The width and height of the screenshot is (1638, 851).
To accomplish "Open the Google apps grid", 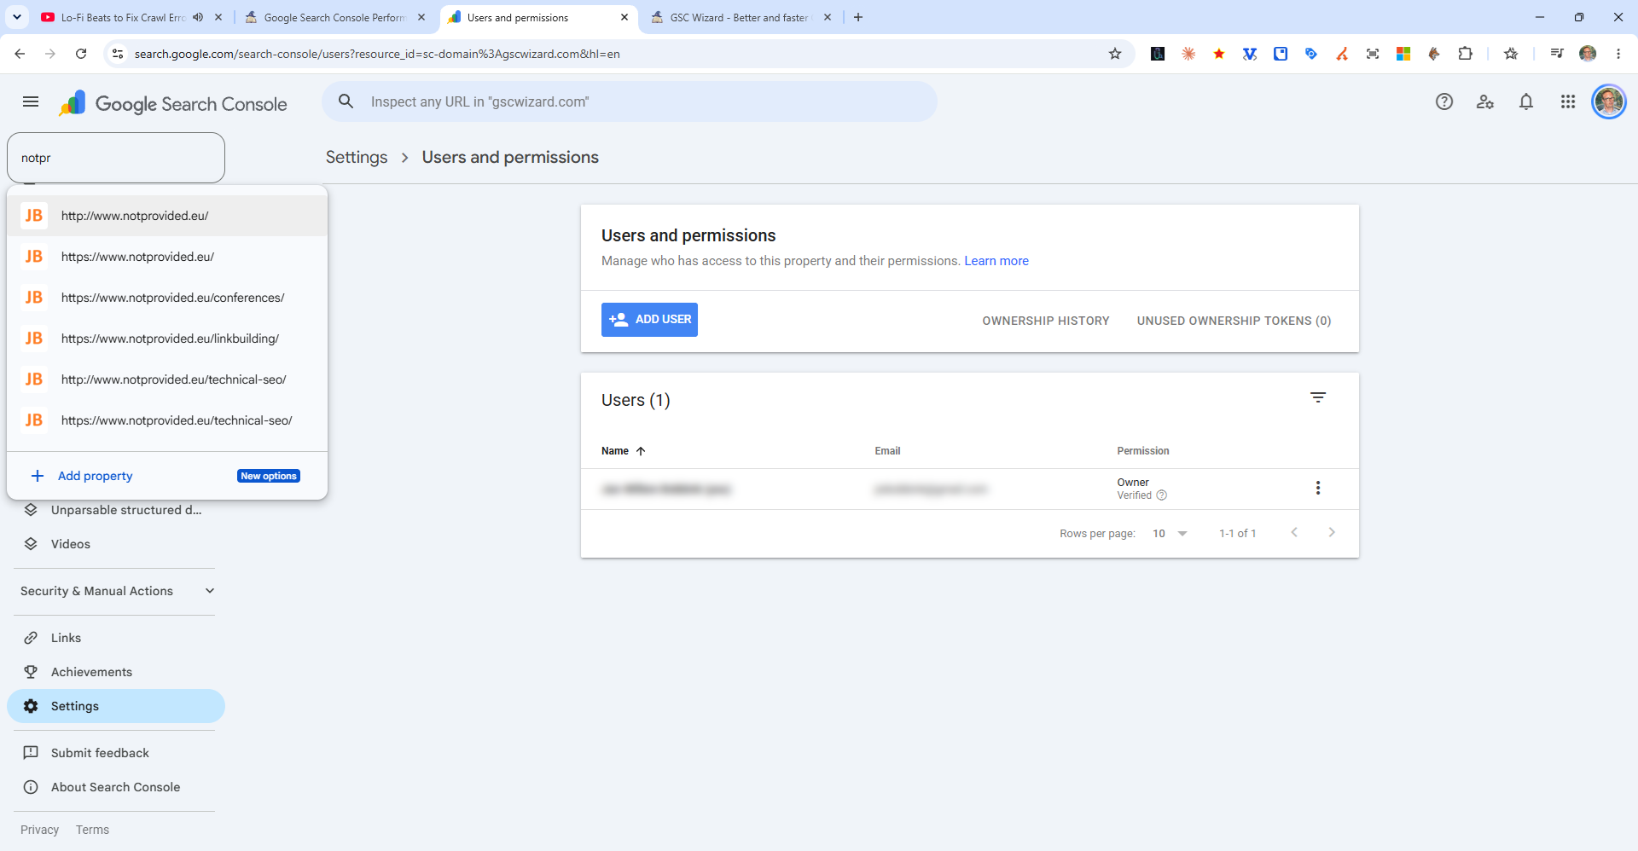I will point(1568,102).
